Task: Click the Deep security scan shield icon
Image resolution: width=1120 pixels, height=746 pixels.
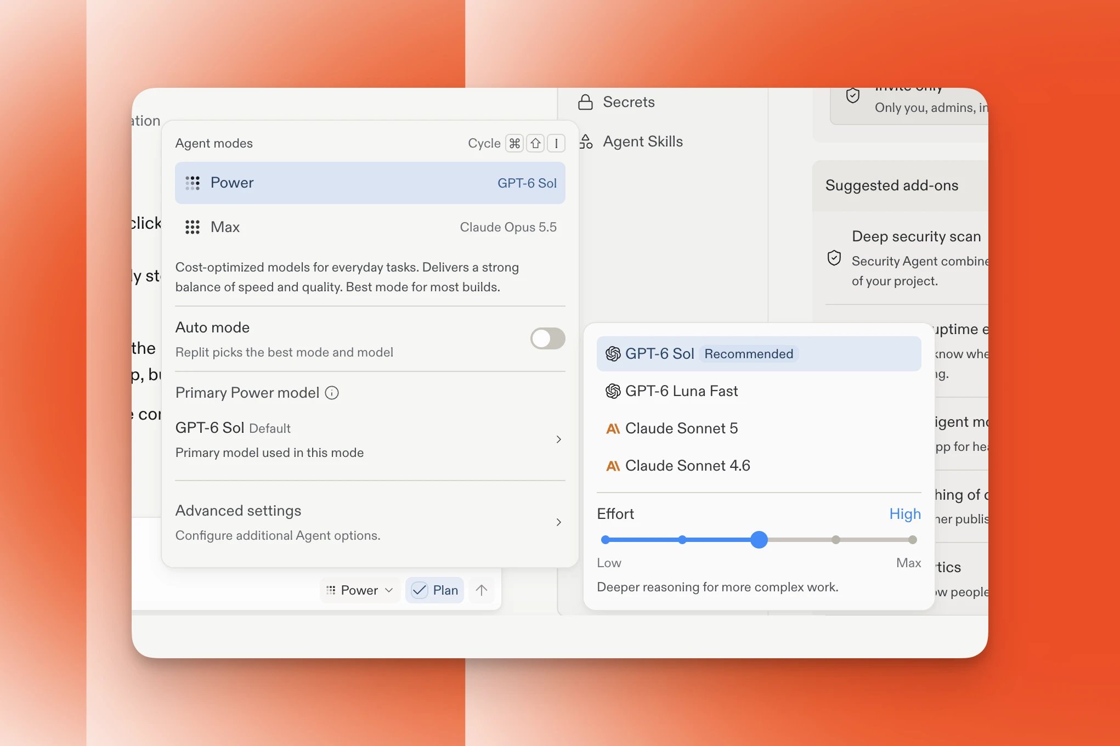Action: [x=834, y=258]
